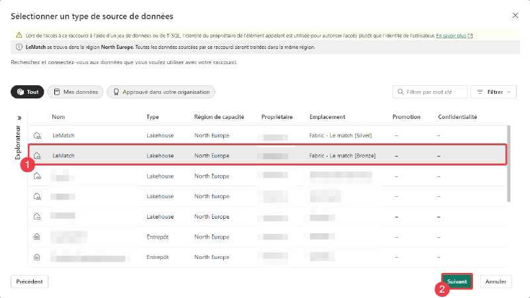Select LeMatch in the Silver row
This screenshot has width=530, height=298.
click(x=64, y=135)
